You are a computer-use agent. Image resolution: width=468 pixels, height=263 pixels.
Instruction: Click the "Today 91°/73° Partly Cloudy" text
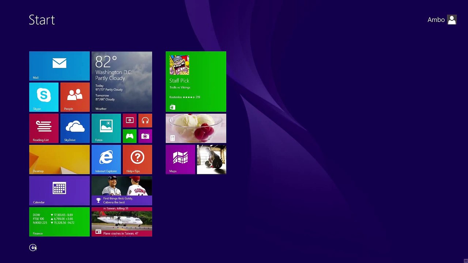coord(109,88)
